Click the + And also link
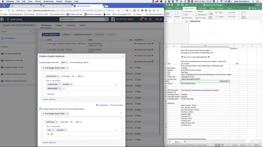 pos(50,94)
